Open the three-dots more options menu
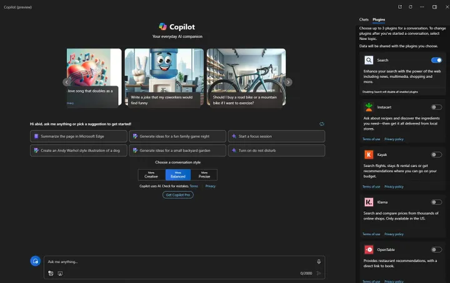Image resolution: width=450 pixels, height=283 pixels. 422,7
